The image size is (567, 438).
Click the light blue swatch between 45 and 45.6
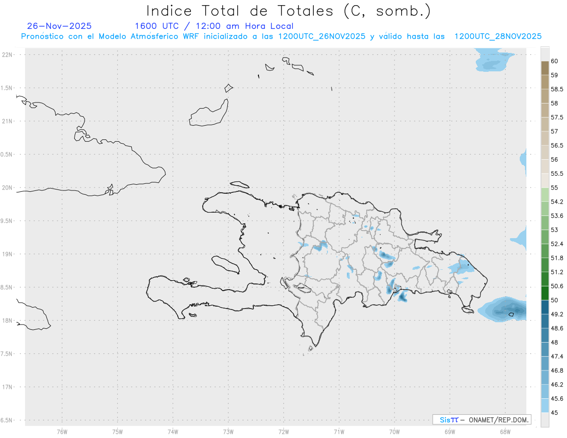(545, 406)
